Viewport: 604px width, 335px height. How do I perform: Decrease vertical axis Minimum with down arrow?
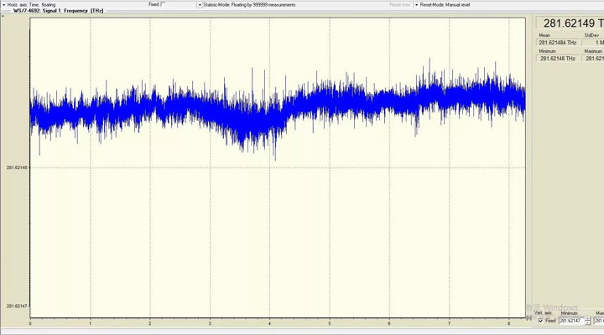click(x=587, y=322)
